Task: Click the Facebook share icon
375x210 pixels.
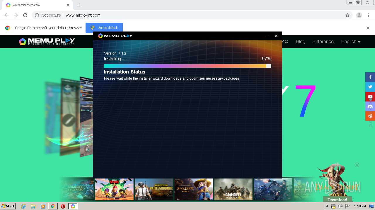Action: pos(370,77)
